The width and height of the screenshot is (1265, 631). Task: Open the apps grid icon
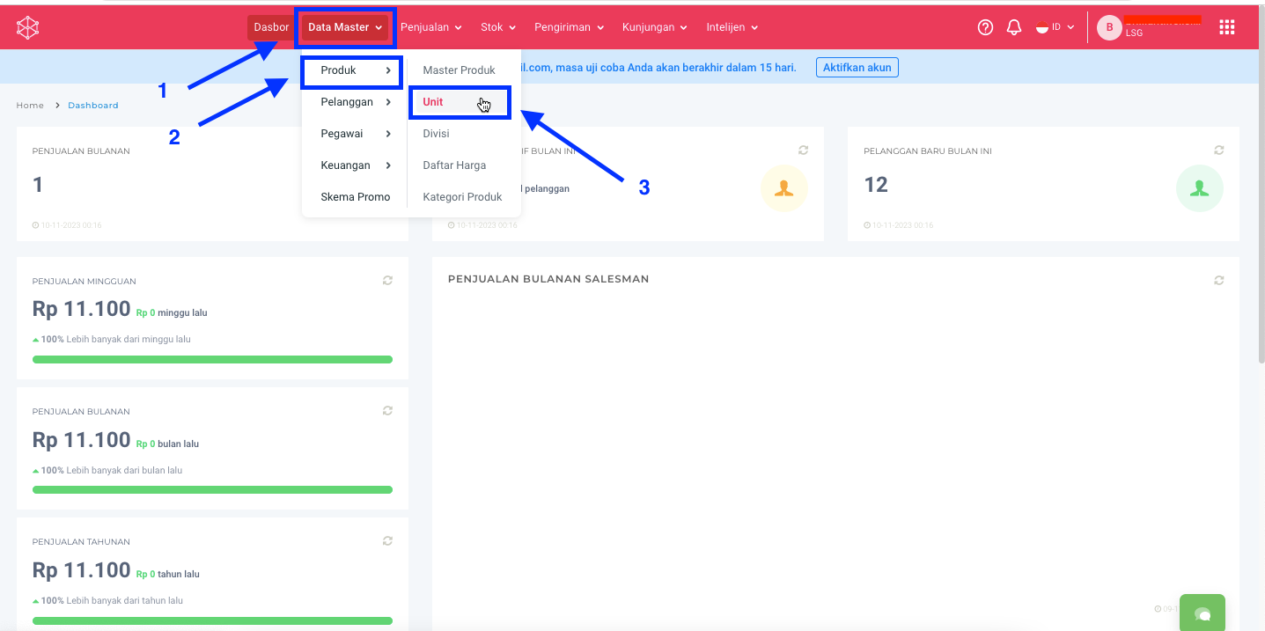[1226, 27]
